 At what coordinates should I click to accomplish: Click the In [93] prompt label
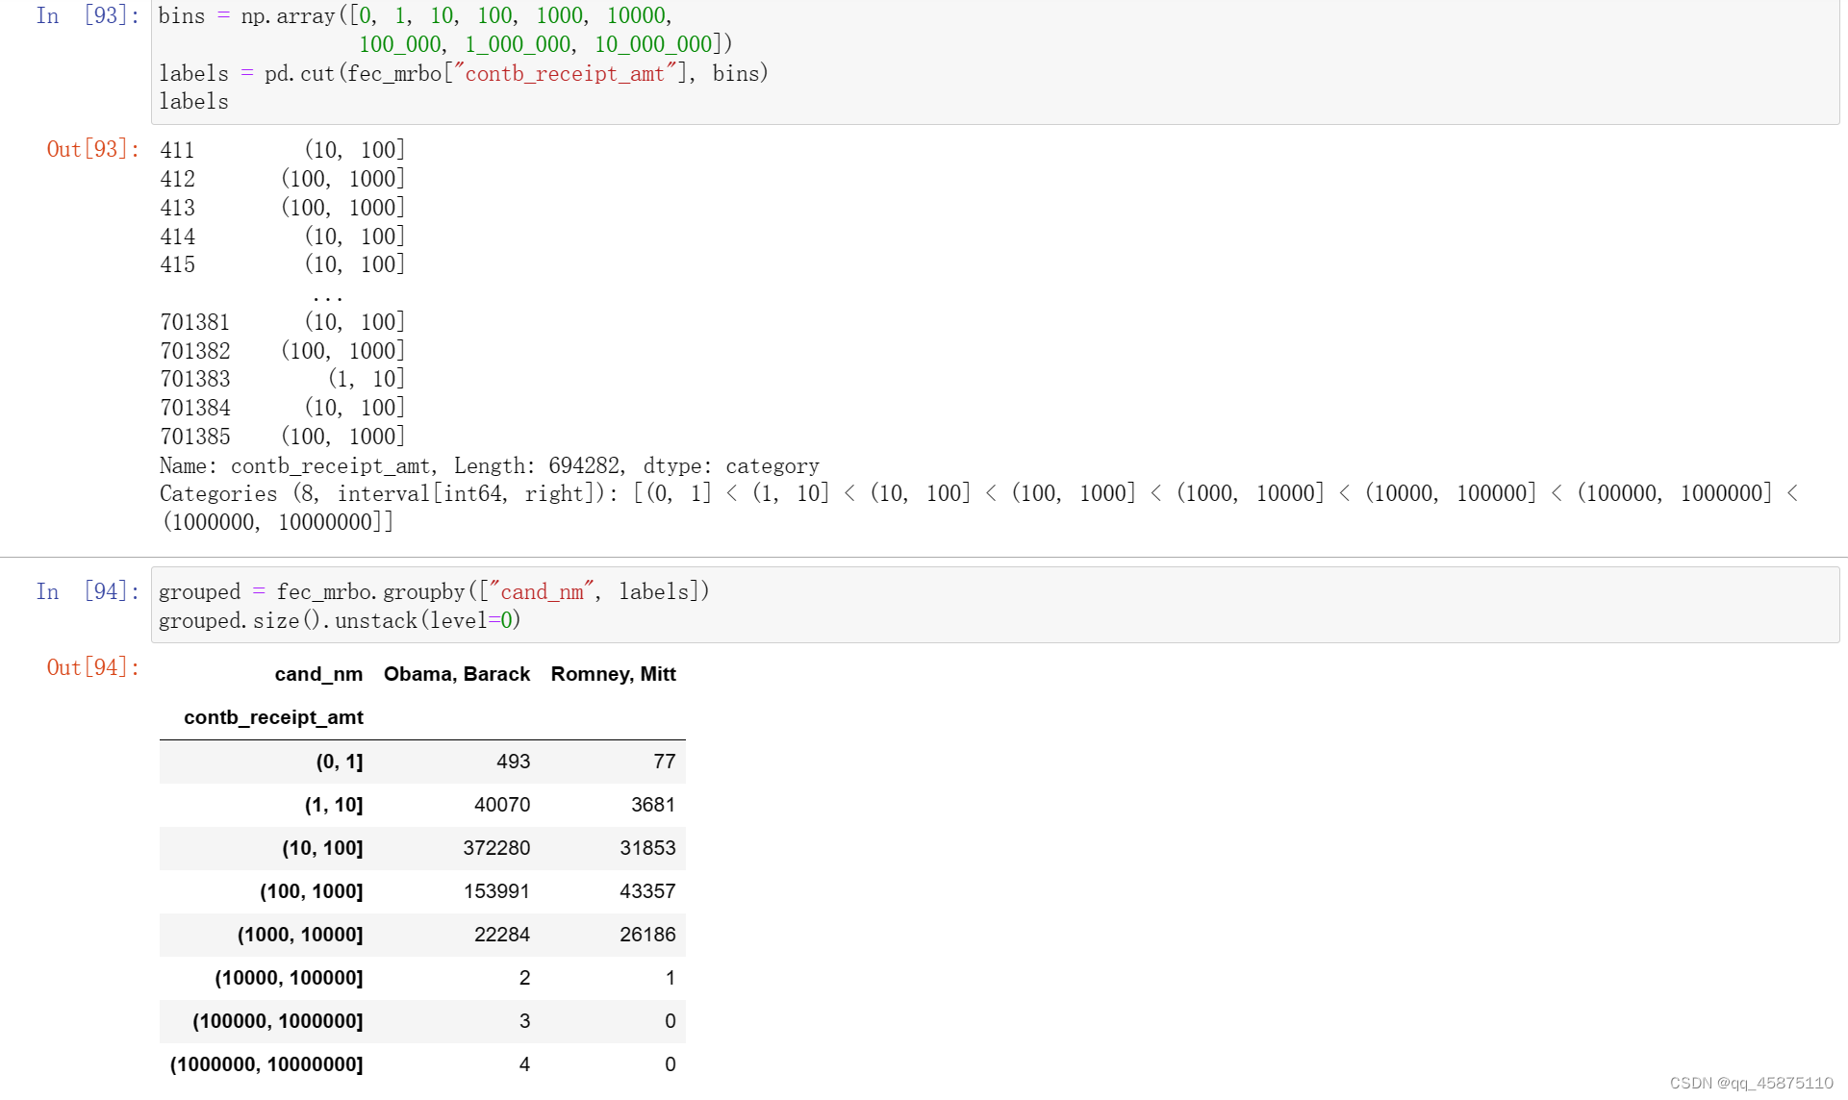[x=87, y=15]
